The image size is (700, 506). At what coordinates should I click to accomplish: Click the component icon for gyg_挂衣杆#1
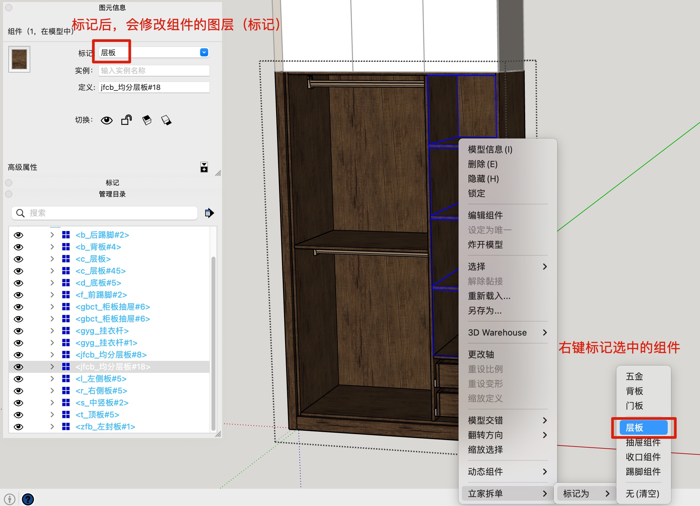tap(66, 343)
